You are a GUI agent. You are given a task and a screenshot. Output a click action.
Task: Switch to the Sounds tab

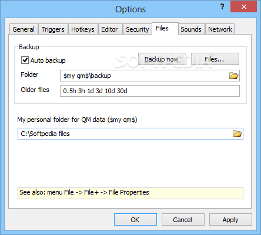tap(191, 29)
